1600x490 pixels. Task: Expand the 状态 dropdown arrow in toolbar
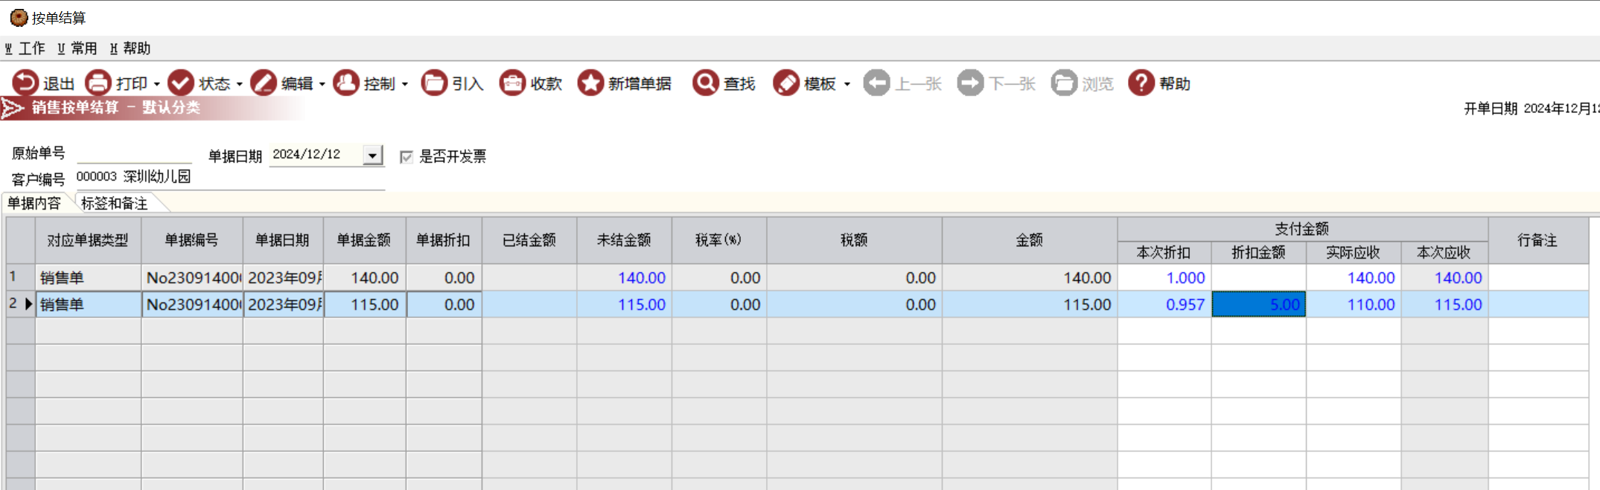(240, 84)
